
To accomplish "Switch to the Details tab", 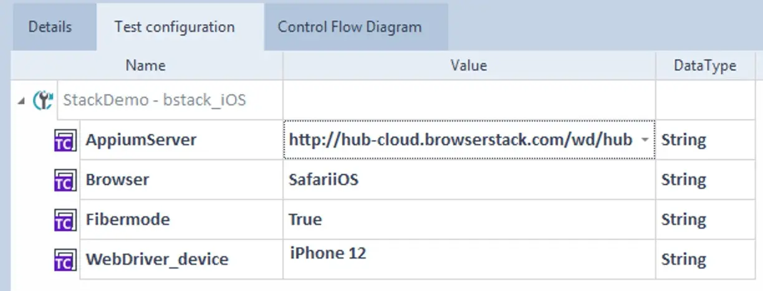I will [50, 27].
